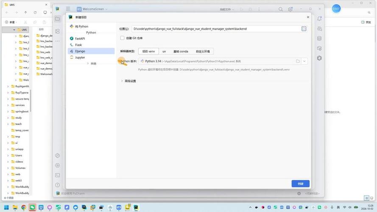This screenshot has height=212, width=377.
Task: Click 新建 button in File Explorer
Action: tap(11, 22)
